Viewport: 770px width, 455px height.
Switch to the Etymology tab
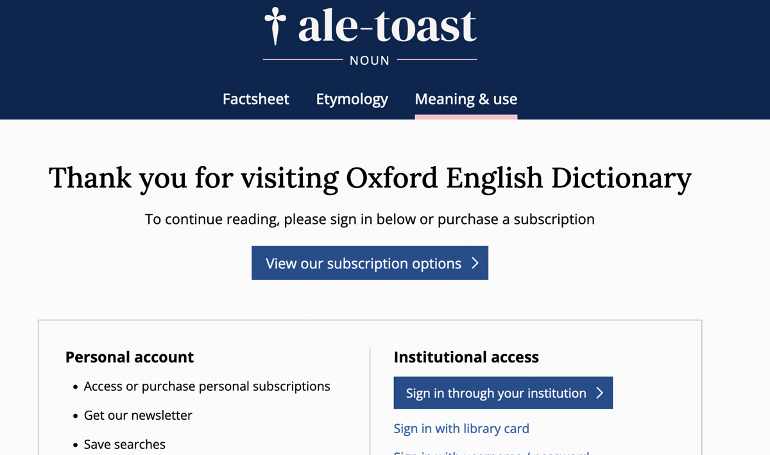(x=352, y=99)
